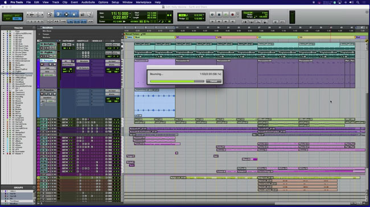
Task: Select the Selector tool
Action: (66, 14)
